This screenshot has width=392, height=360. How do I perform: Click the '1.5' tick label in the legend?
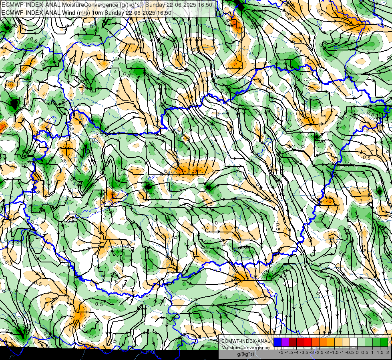point(380,352)
